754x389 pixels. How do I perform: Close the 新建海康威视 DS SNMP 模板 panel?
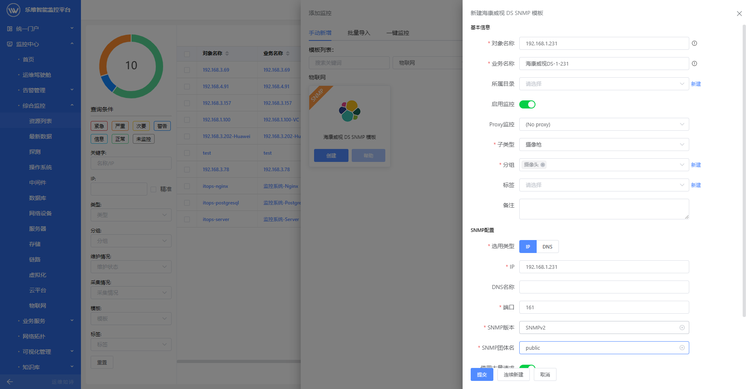739,13
